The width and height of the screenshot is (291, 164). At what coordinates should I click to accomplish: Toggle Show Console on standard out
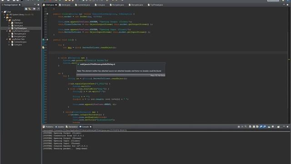(261, 127)
